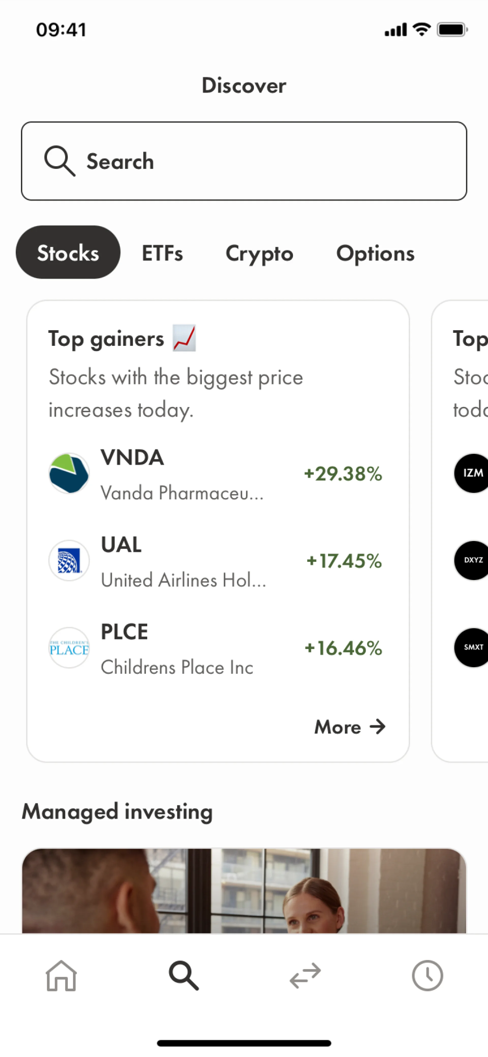Open UAL +17.45% gainer entry
488x1057 pixels.
tap(218, 561)
